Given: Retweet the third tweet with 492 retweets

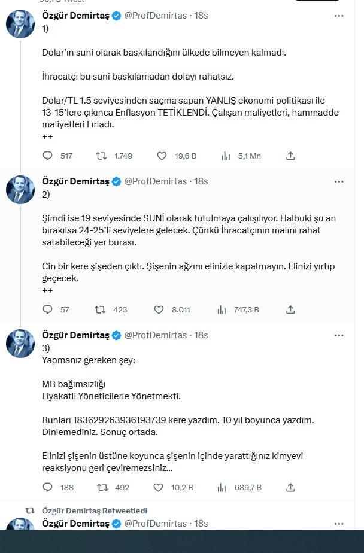Looking at the screenshot, I should click(102, 487).
